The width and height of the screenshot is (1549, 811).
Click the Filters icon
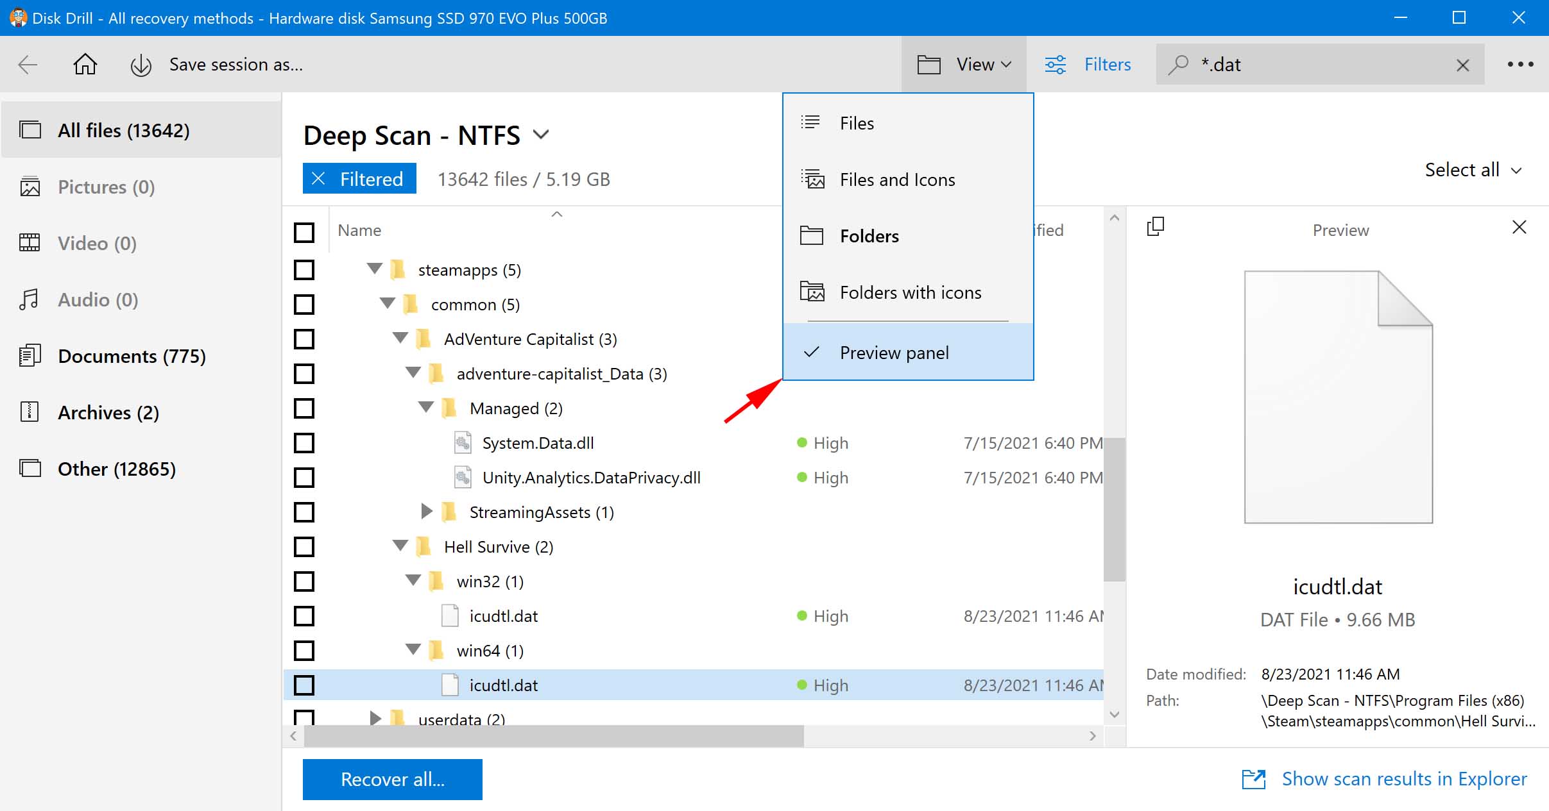(x=1056, y=65)
